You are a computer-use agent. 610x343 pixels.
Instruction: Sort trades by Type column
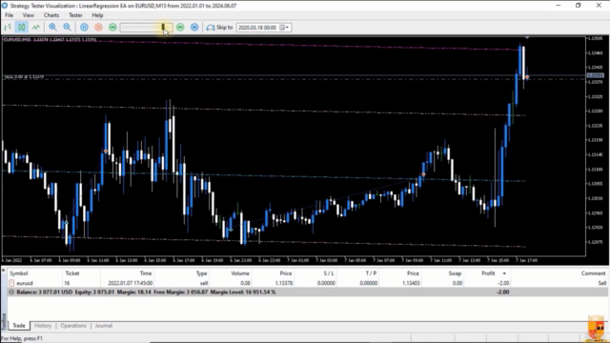click(182, 273)
